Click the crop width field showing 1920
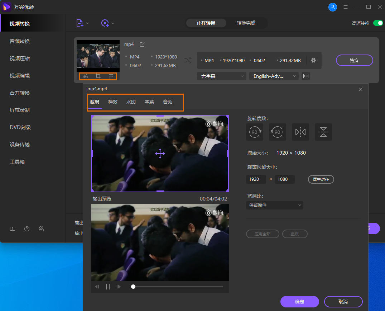 click(x=256, y=179)
